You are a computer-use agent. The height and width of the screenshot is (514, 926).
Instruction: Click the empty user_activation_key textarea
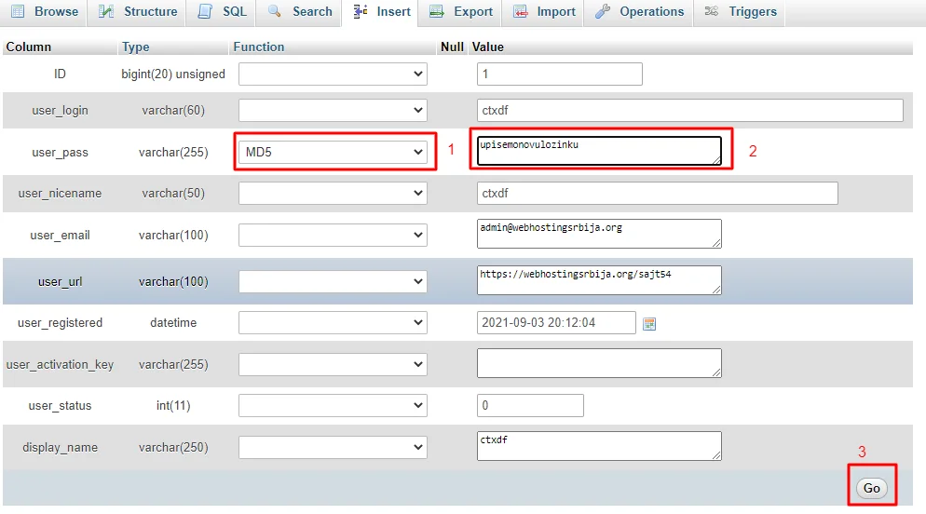(599, 363)
